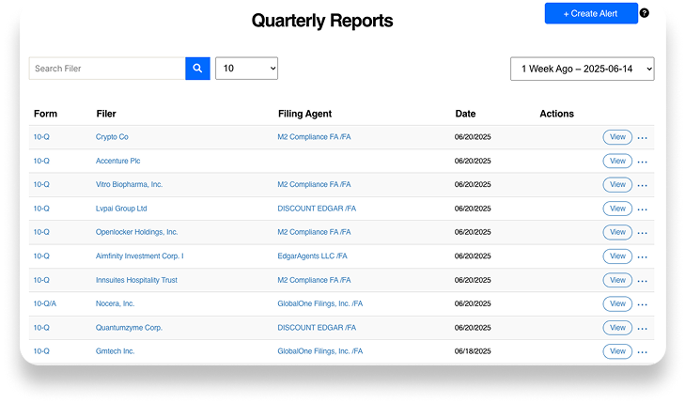Open the date range dropdown

[582, 69]
